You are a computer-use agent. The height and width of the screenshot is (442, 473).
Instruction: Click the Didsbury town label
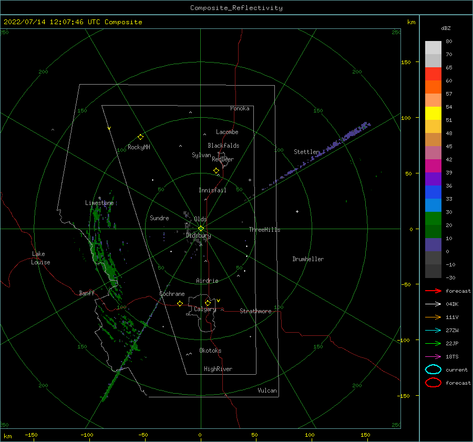199,235
